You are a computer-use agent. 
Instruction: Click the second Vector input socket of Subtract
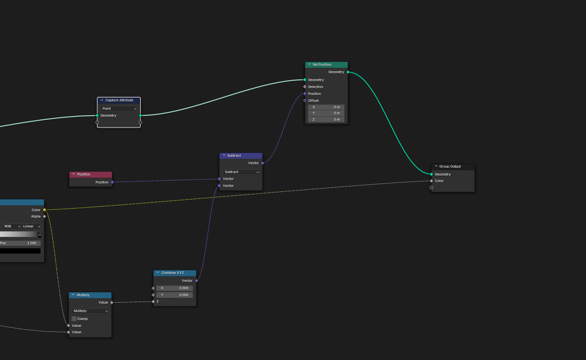(219, 186)
